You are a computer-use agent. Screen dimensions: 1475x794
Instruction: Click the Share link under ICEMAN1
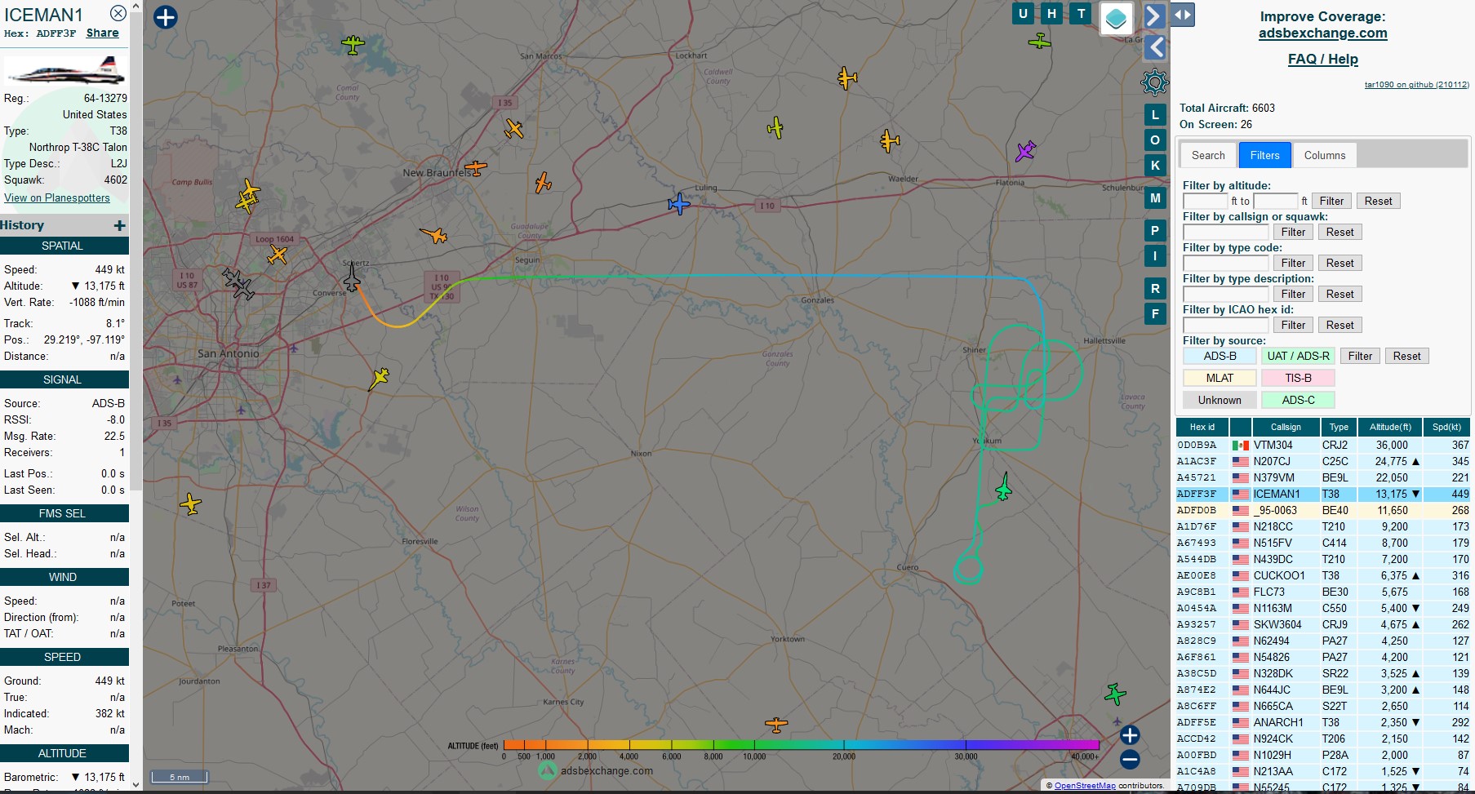click(x=103, y=33)
